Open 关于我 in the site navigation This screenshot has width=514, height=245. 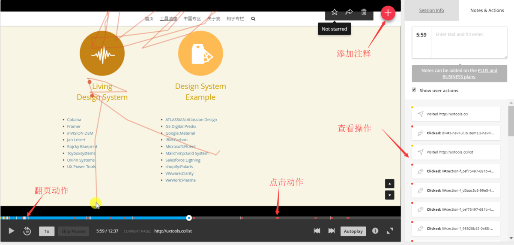point(214,19)
